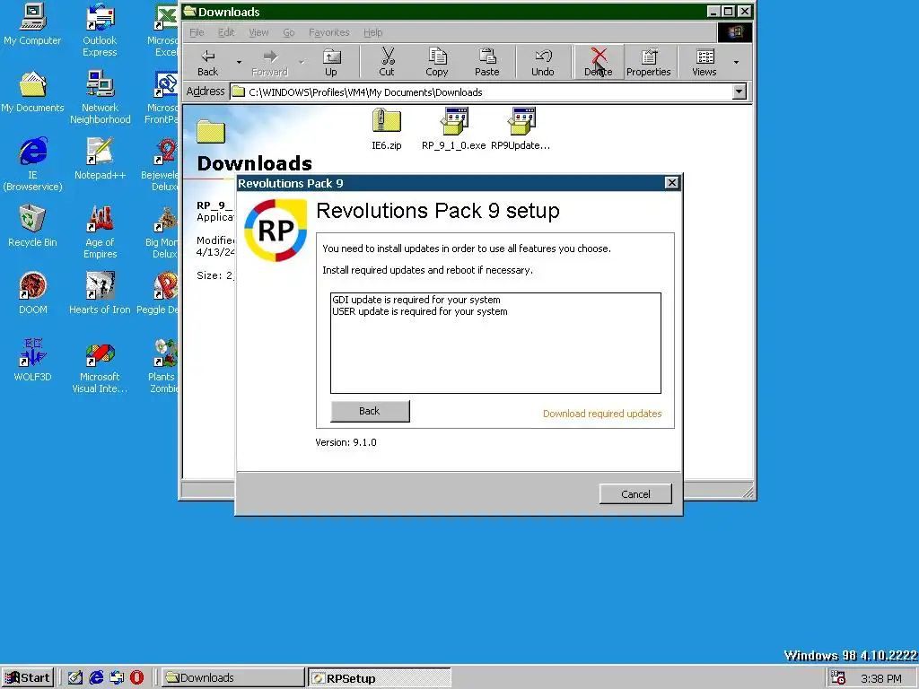The width and height of the screenshot is (919, 689).
Task: Click Opera quick launch icon
Action: click(136, 678)
